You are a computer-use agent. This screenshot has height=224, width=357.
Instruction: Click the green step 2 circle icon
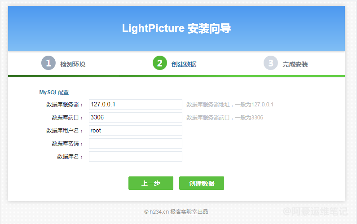click(160, 63)
